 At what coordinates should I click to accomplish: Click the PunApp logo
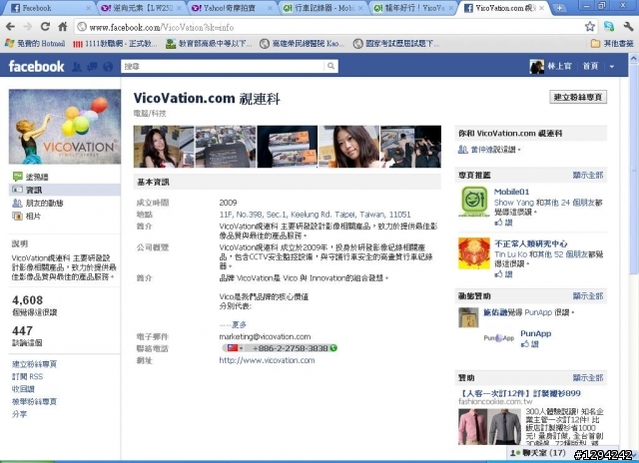point(499,338)
